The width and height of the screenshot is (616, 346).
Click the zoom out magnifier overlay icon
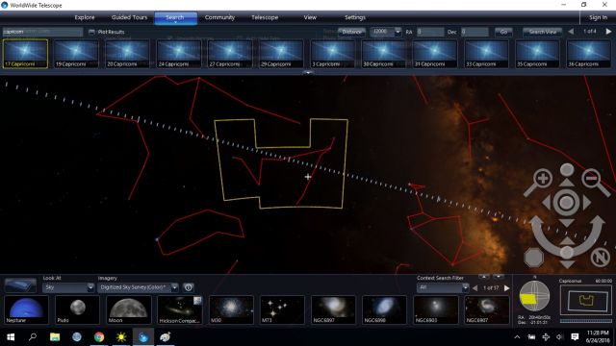pyautogui.click(x=595, y=182)
